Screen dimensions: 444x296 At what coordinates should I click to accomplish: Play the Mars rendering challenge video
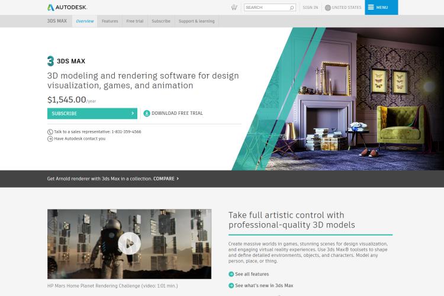click(129, 243)
